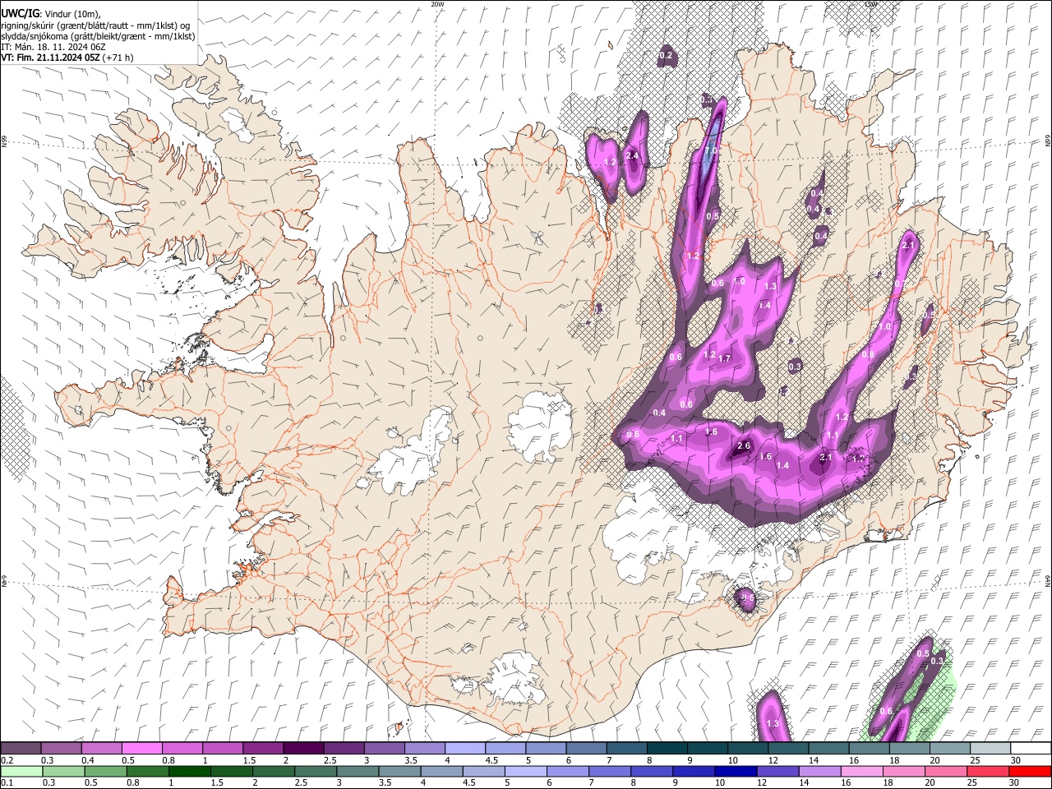This screenshot has width=1052, height=789.
Task: Pick the lavender swatch between 14 and 16 in the green legend row
Action: [x=820, y=771]
